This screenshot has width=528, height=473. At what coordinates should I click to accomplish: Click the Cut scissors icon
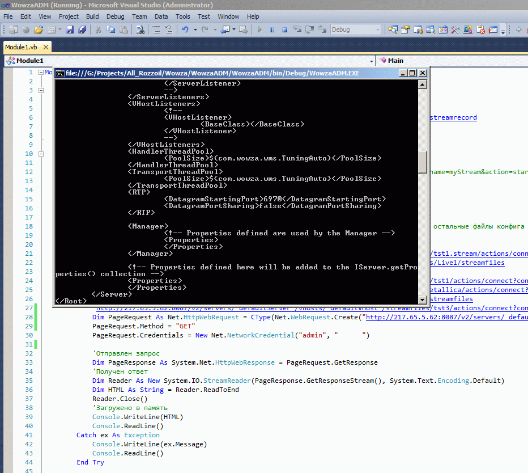pyautogui.click(x=99, y=29)
